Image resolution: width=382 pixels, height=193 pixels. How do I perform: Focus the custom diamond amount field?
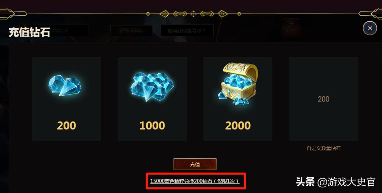pos(324,99)
